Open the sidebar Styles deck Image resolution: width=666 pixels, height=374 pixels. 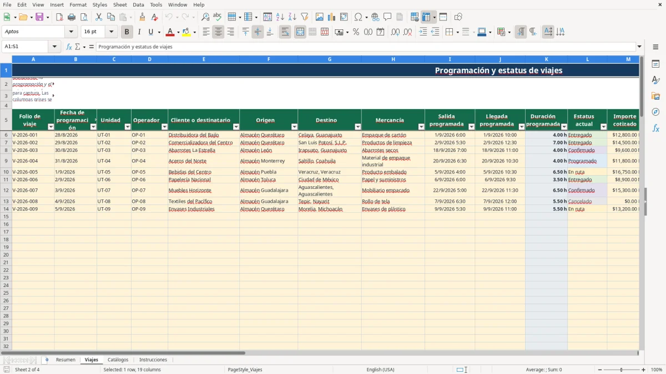[x=655, y=80]
